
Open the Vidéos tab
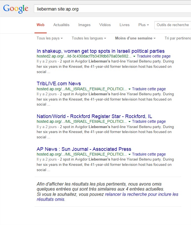point(105,25)
